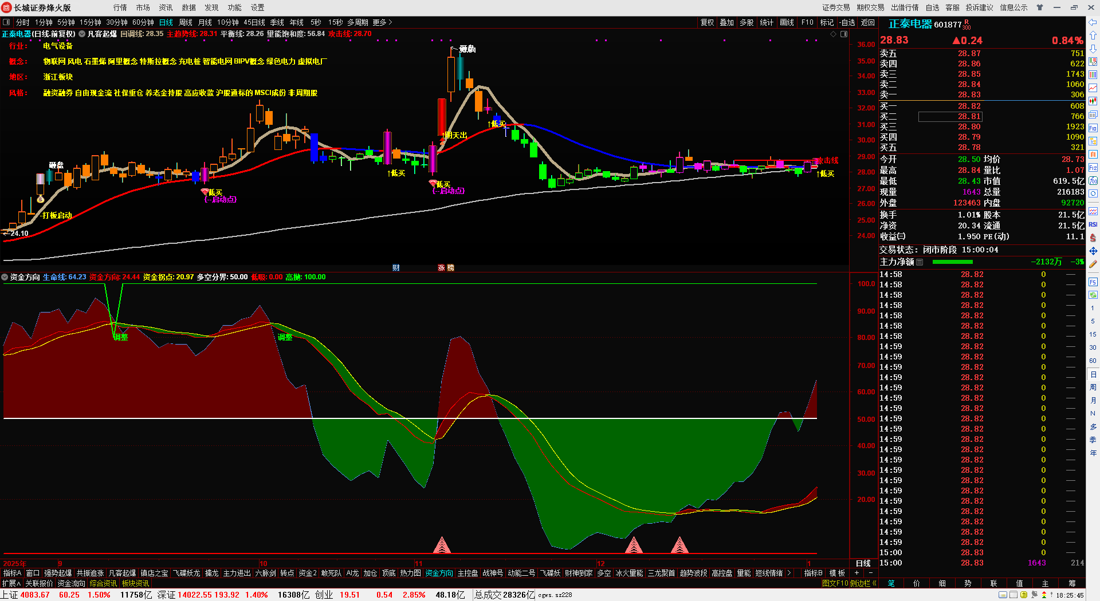Open the 投诉建议 link
The height and width of the screenshot is (601, 1100).
coord(980,7)
